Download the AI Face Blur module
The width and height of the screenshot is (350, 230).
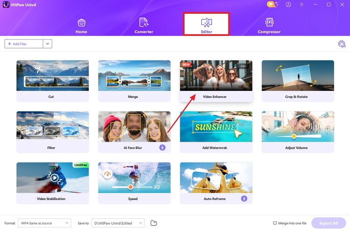pyautogui.click(x=162, y=148)
